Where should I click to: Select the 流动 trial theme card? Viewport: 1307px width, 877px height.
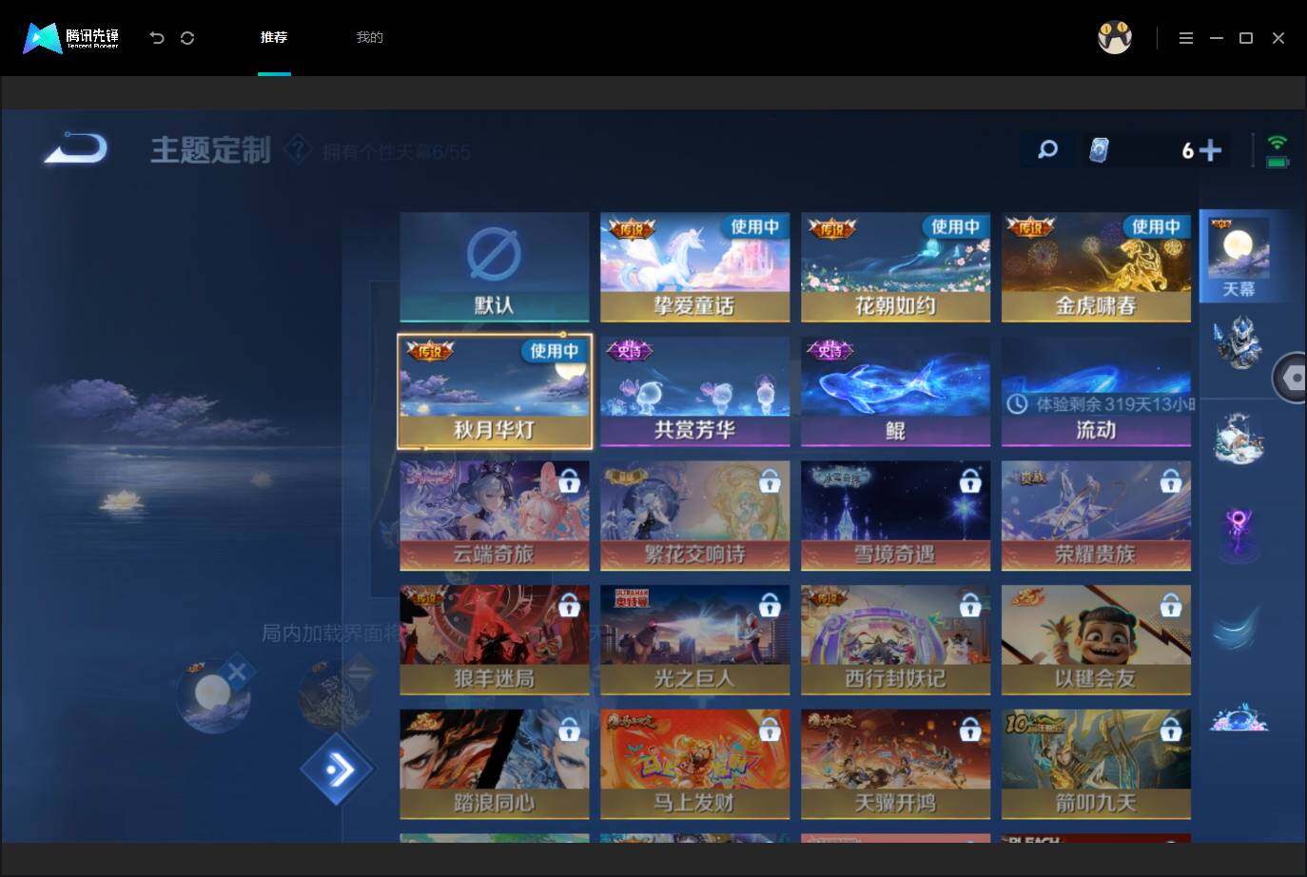1096,391
